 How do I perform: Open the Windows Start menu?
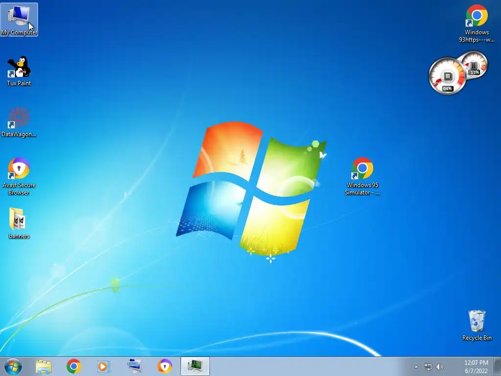coord(13,366)
